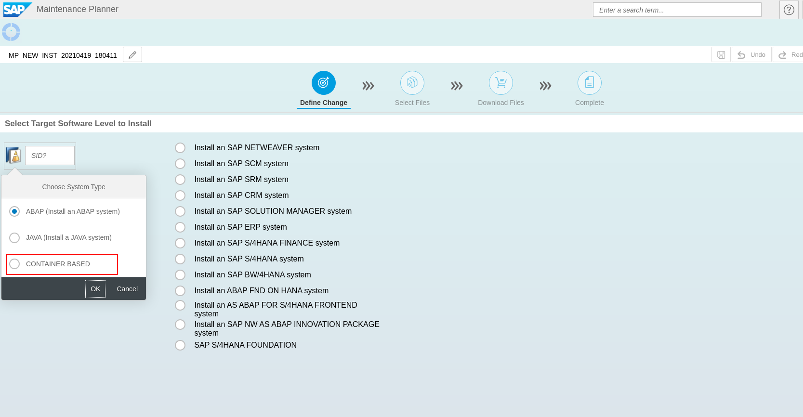Choose SAP S/4HANA FOUNDATION option
803x417 pixels.
tap(180, 345)
